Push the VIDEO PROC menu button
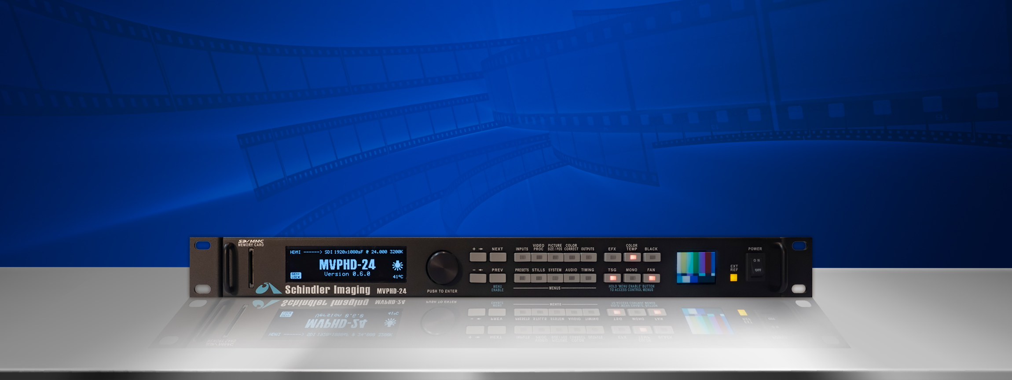 pos(539,257)
